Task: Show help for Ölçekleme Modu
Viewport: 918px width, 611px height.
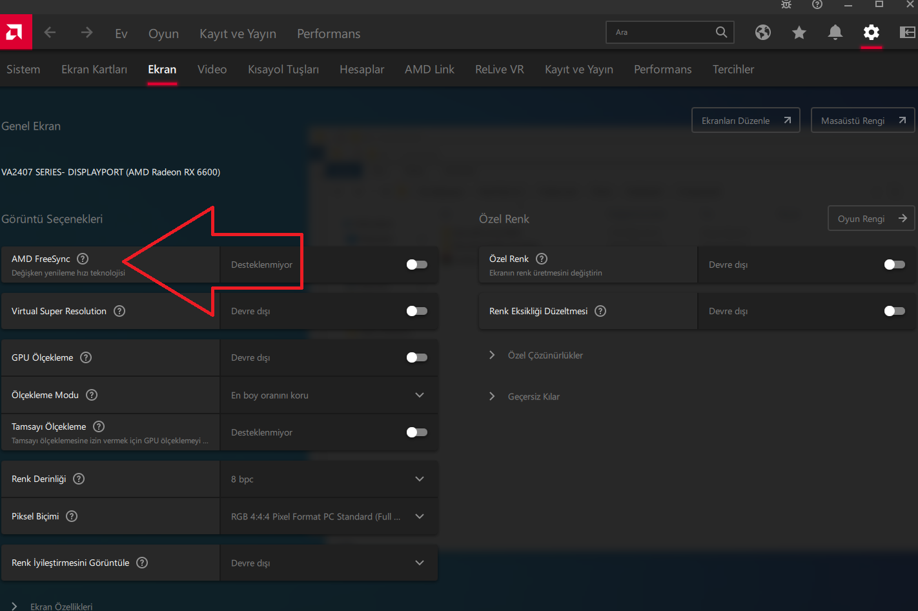Action: (92, 395)
